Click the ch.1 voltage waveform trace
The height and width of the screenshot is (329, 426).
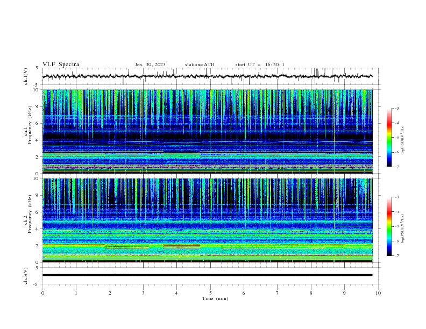point(208,76)
